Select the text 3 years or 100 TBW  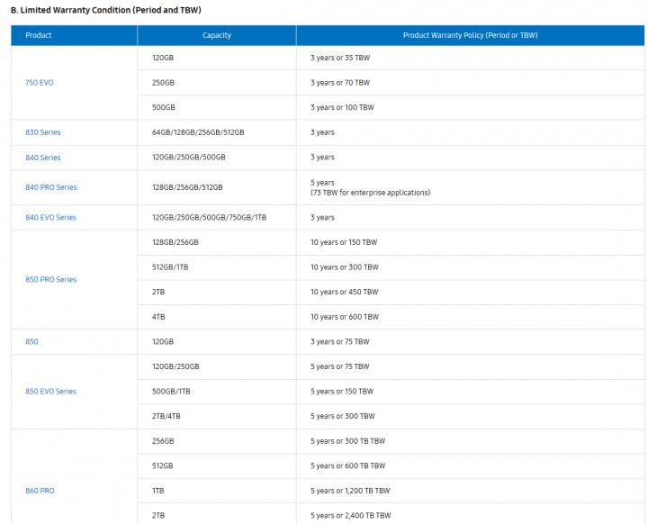click(342, 107)
